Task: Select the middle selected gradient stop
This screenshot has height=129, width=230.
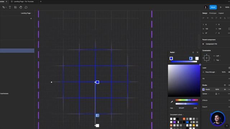Action: (191, 58)
